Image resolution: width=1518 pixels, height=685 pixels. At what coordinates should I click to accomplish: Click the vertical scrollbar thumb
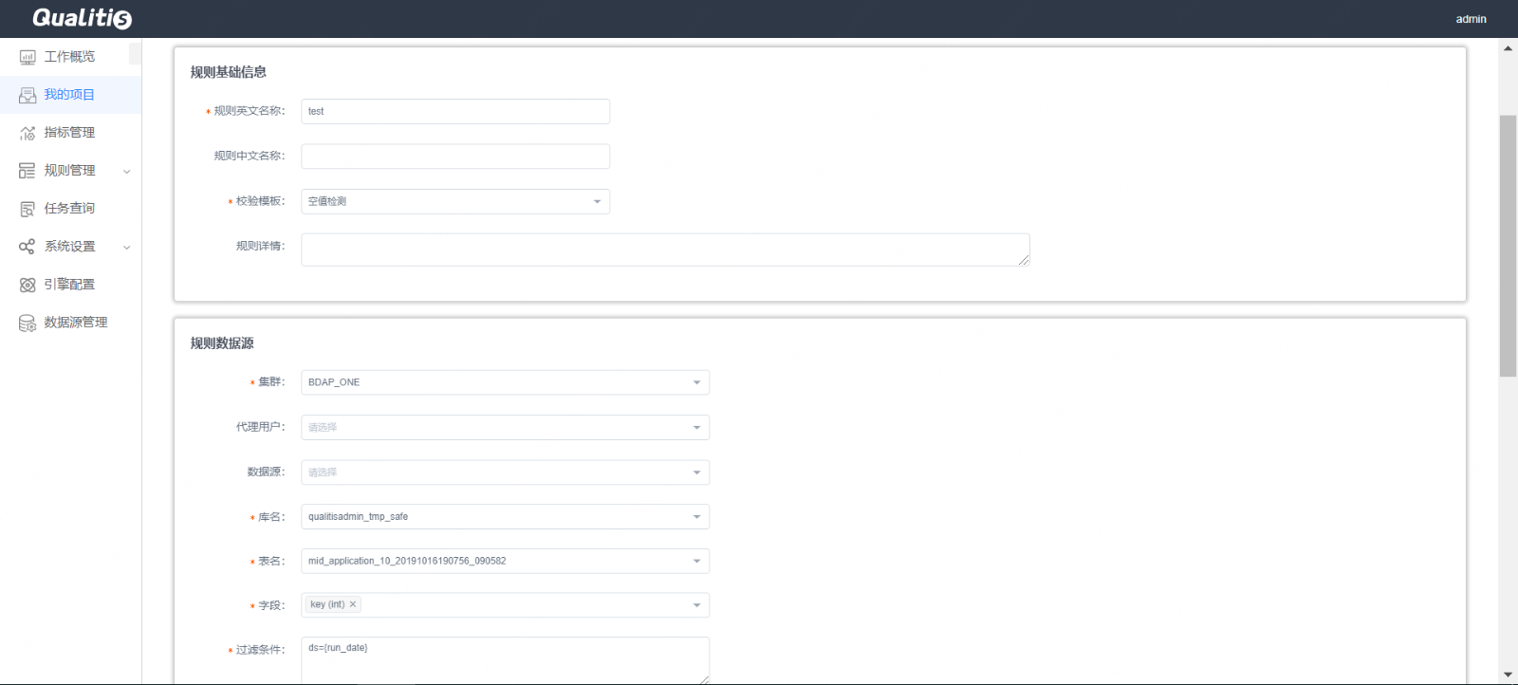point(1508,246)
